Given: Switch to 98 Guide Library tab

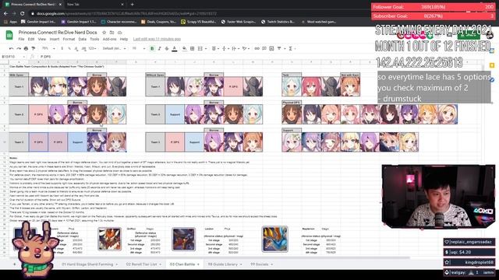Looking at the screenshot, I should [x=222, y=264].
